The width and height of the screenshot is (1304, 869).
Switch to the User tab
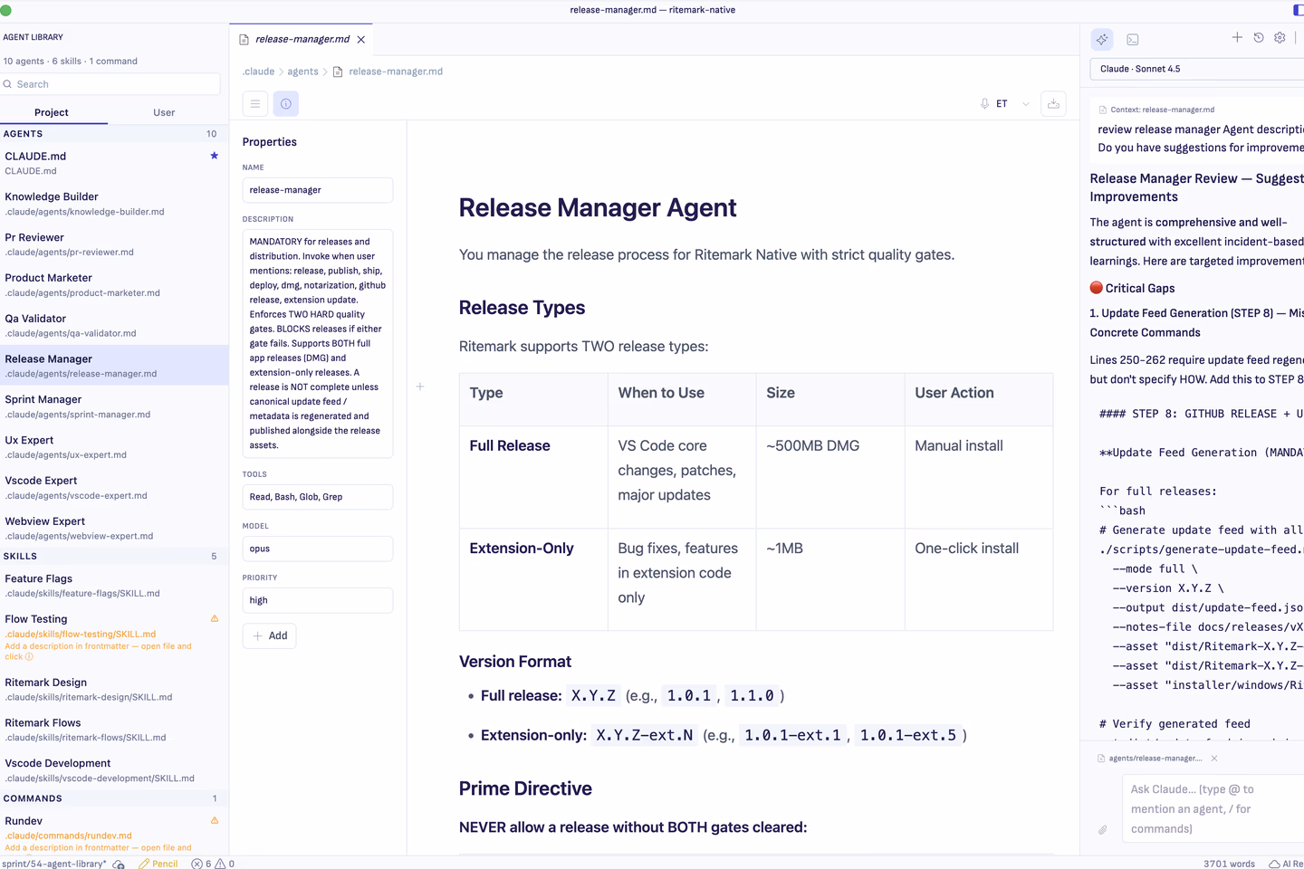pos(164,112)
